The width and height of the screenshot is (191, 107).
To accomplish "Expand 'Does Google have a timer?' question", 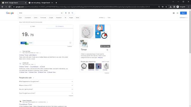I will point(46,93).
